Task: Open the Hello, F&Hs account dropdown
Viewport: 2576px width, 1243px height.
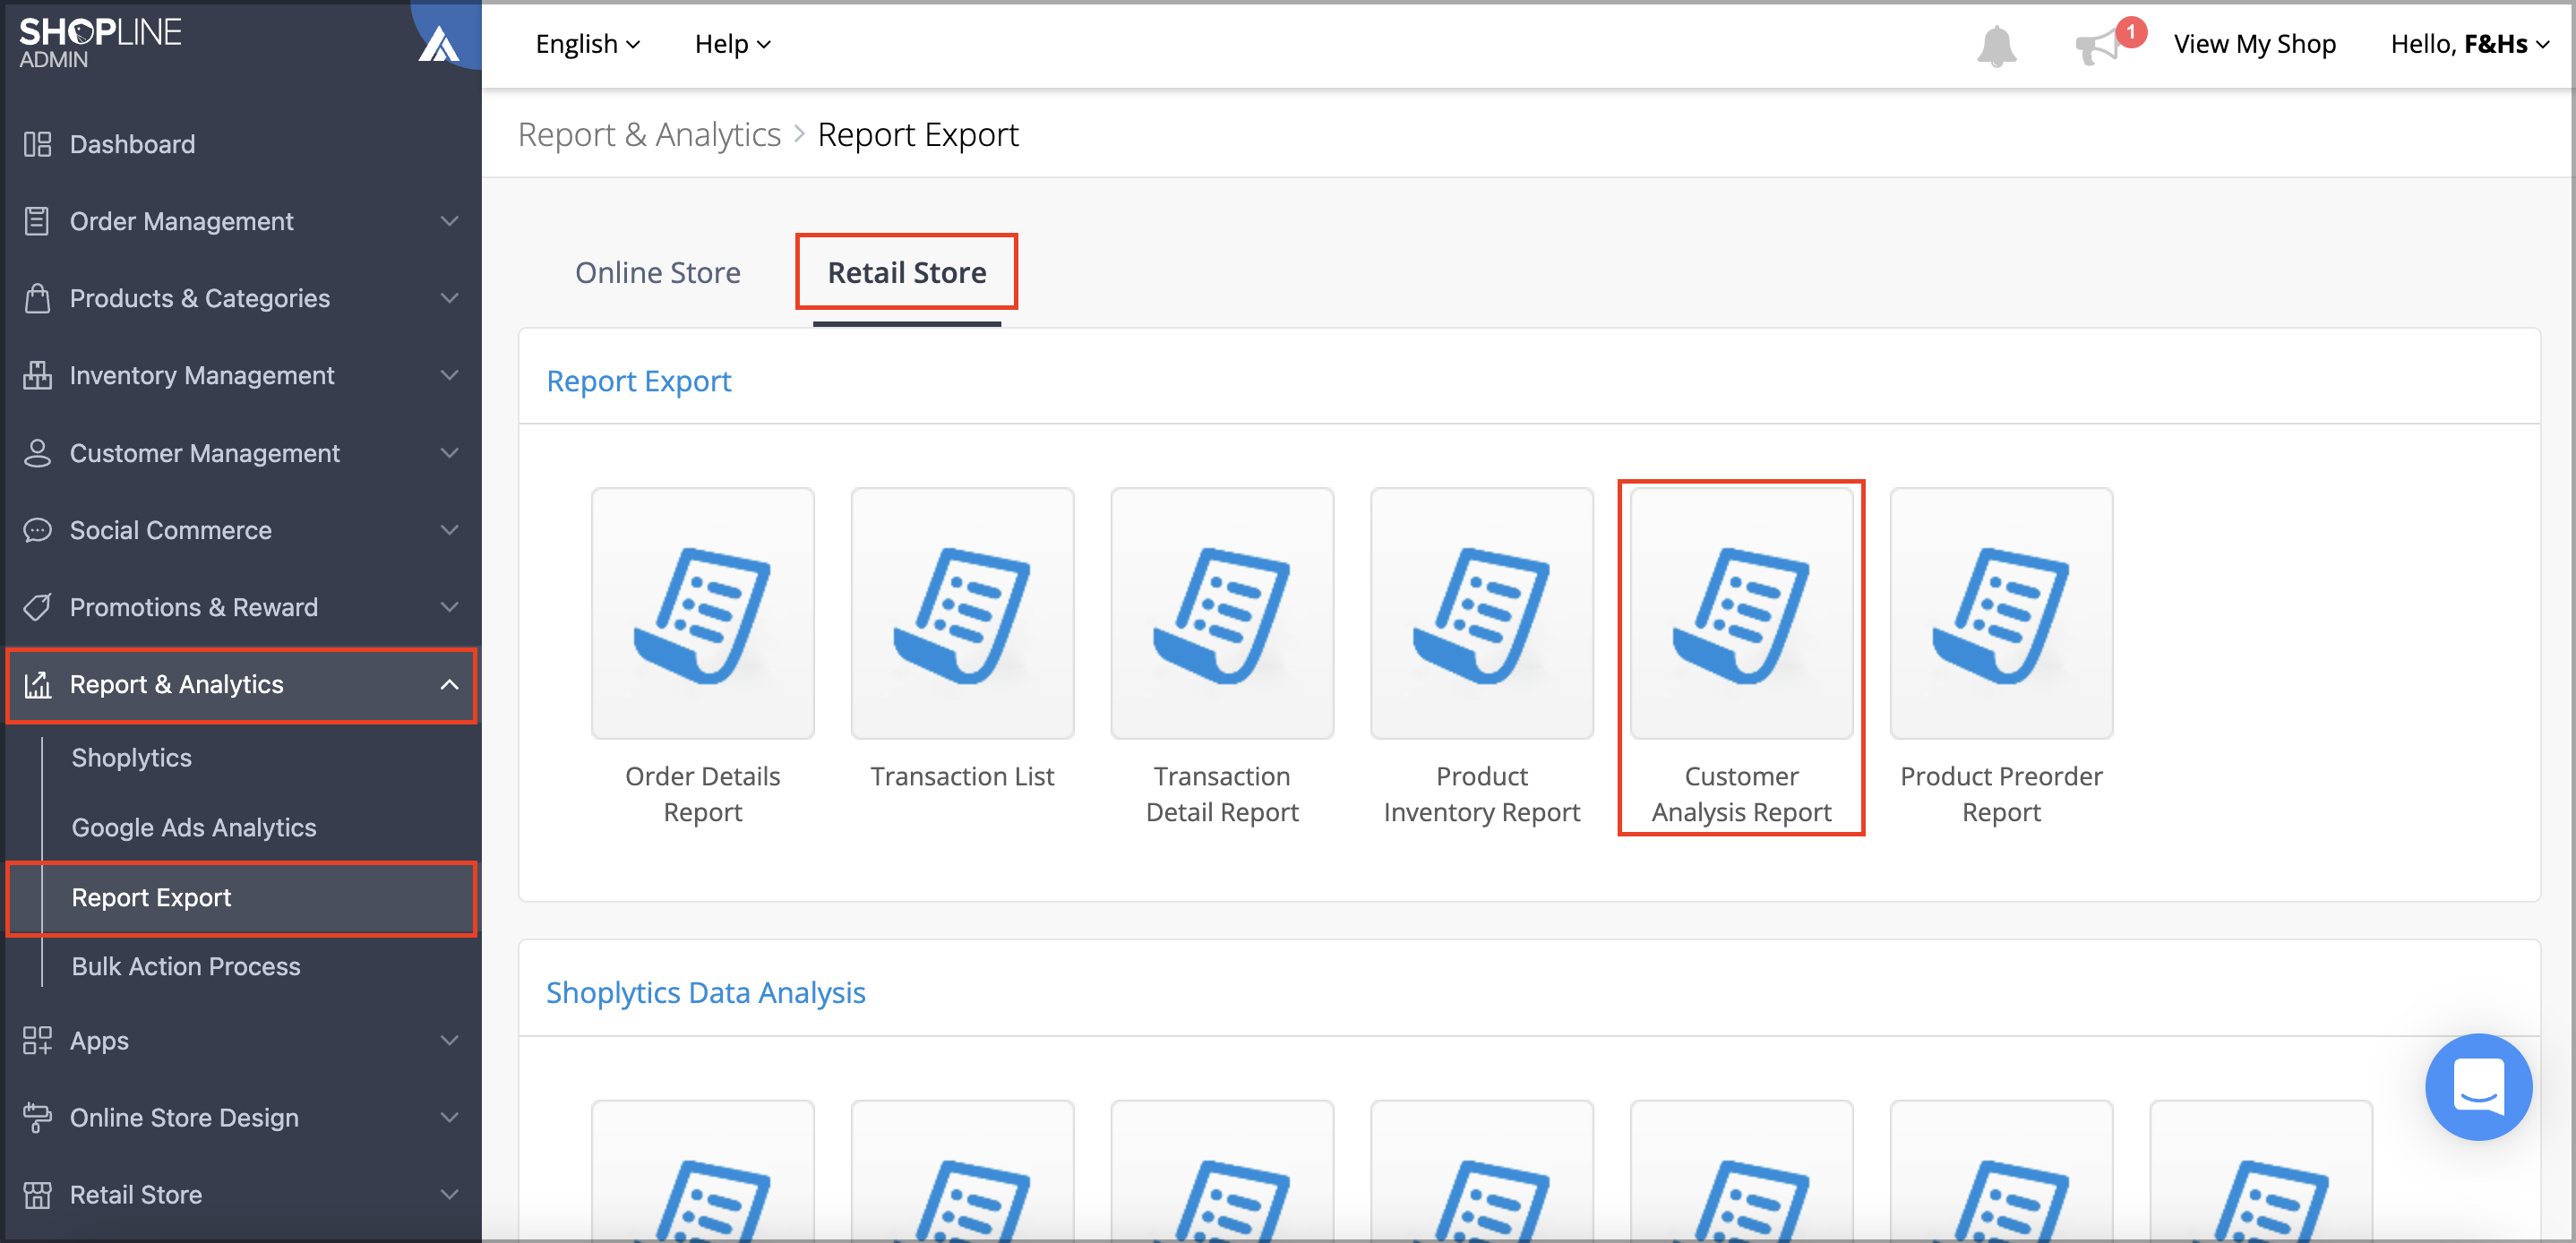Action: point(2470,44)
